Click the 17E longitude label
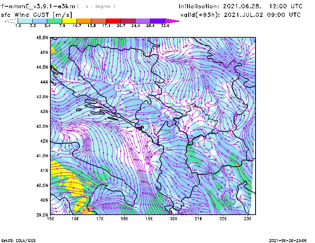 pos(100,219)
